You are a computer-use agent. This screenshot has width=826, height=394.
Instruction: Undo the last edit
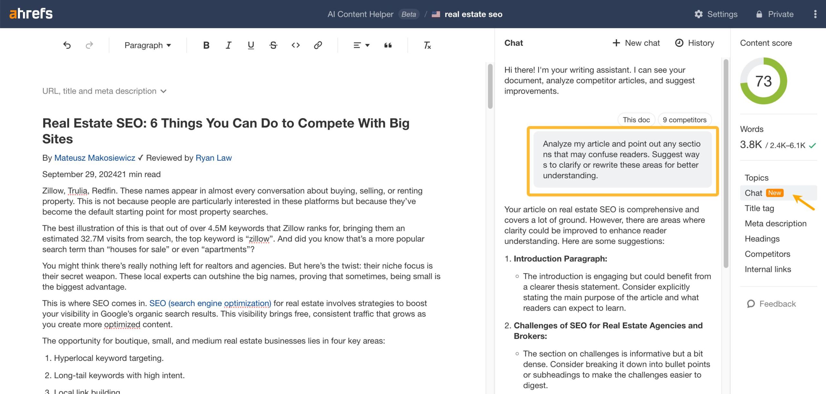67,45
